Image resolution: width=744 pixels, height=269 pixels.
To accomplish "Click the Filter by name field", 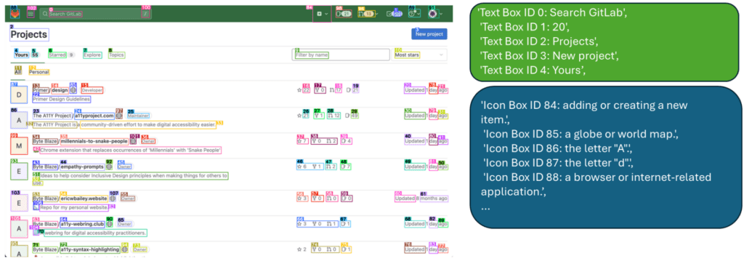I will tap(340, 55).
